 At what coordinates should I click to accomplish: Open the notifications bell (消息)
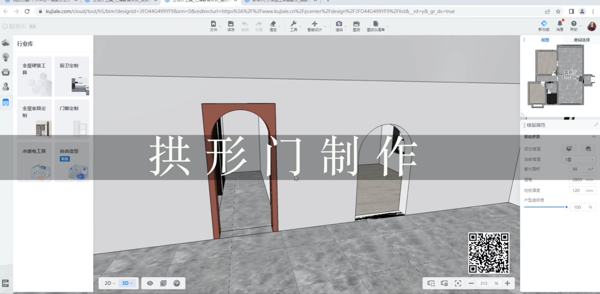[559, 26]
